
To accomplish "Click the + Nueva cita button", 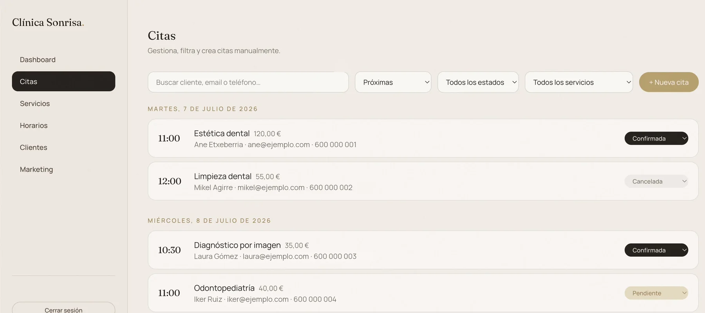I will point(669,82).
